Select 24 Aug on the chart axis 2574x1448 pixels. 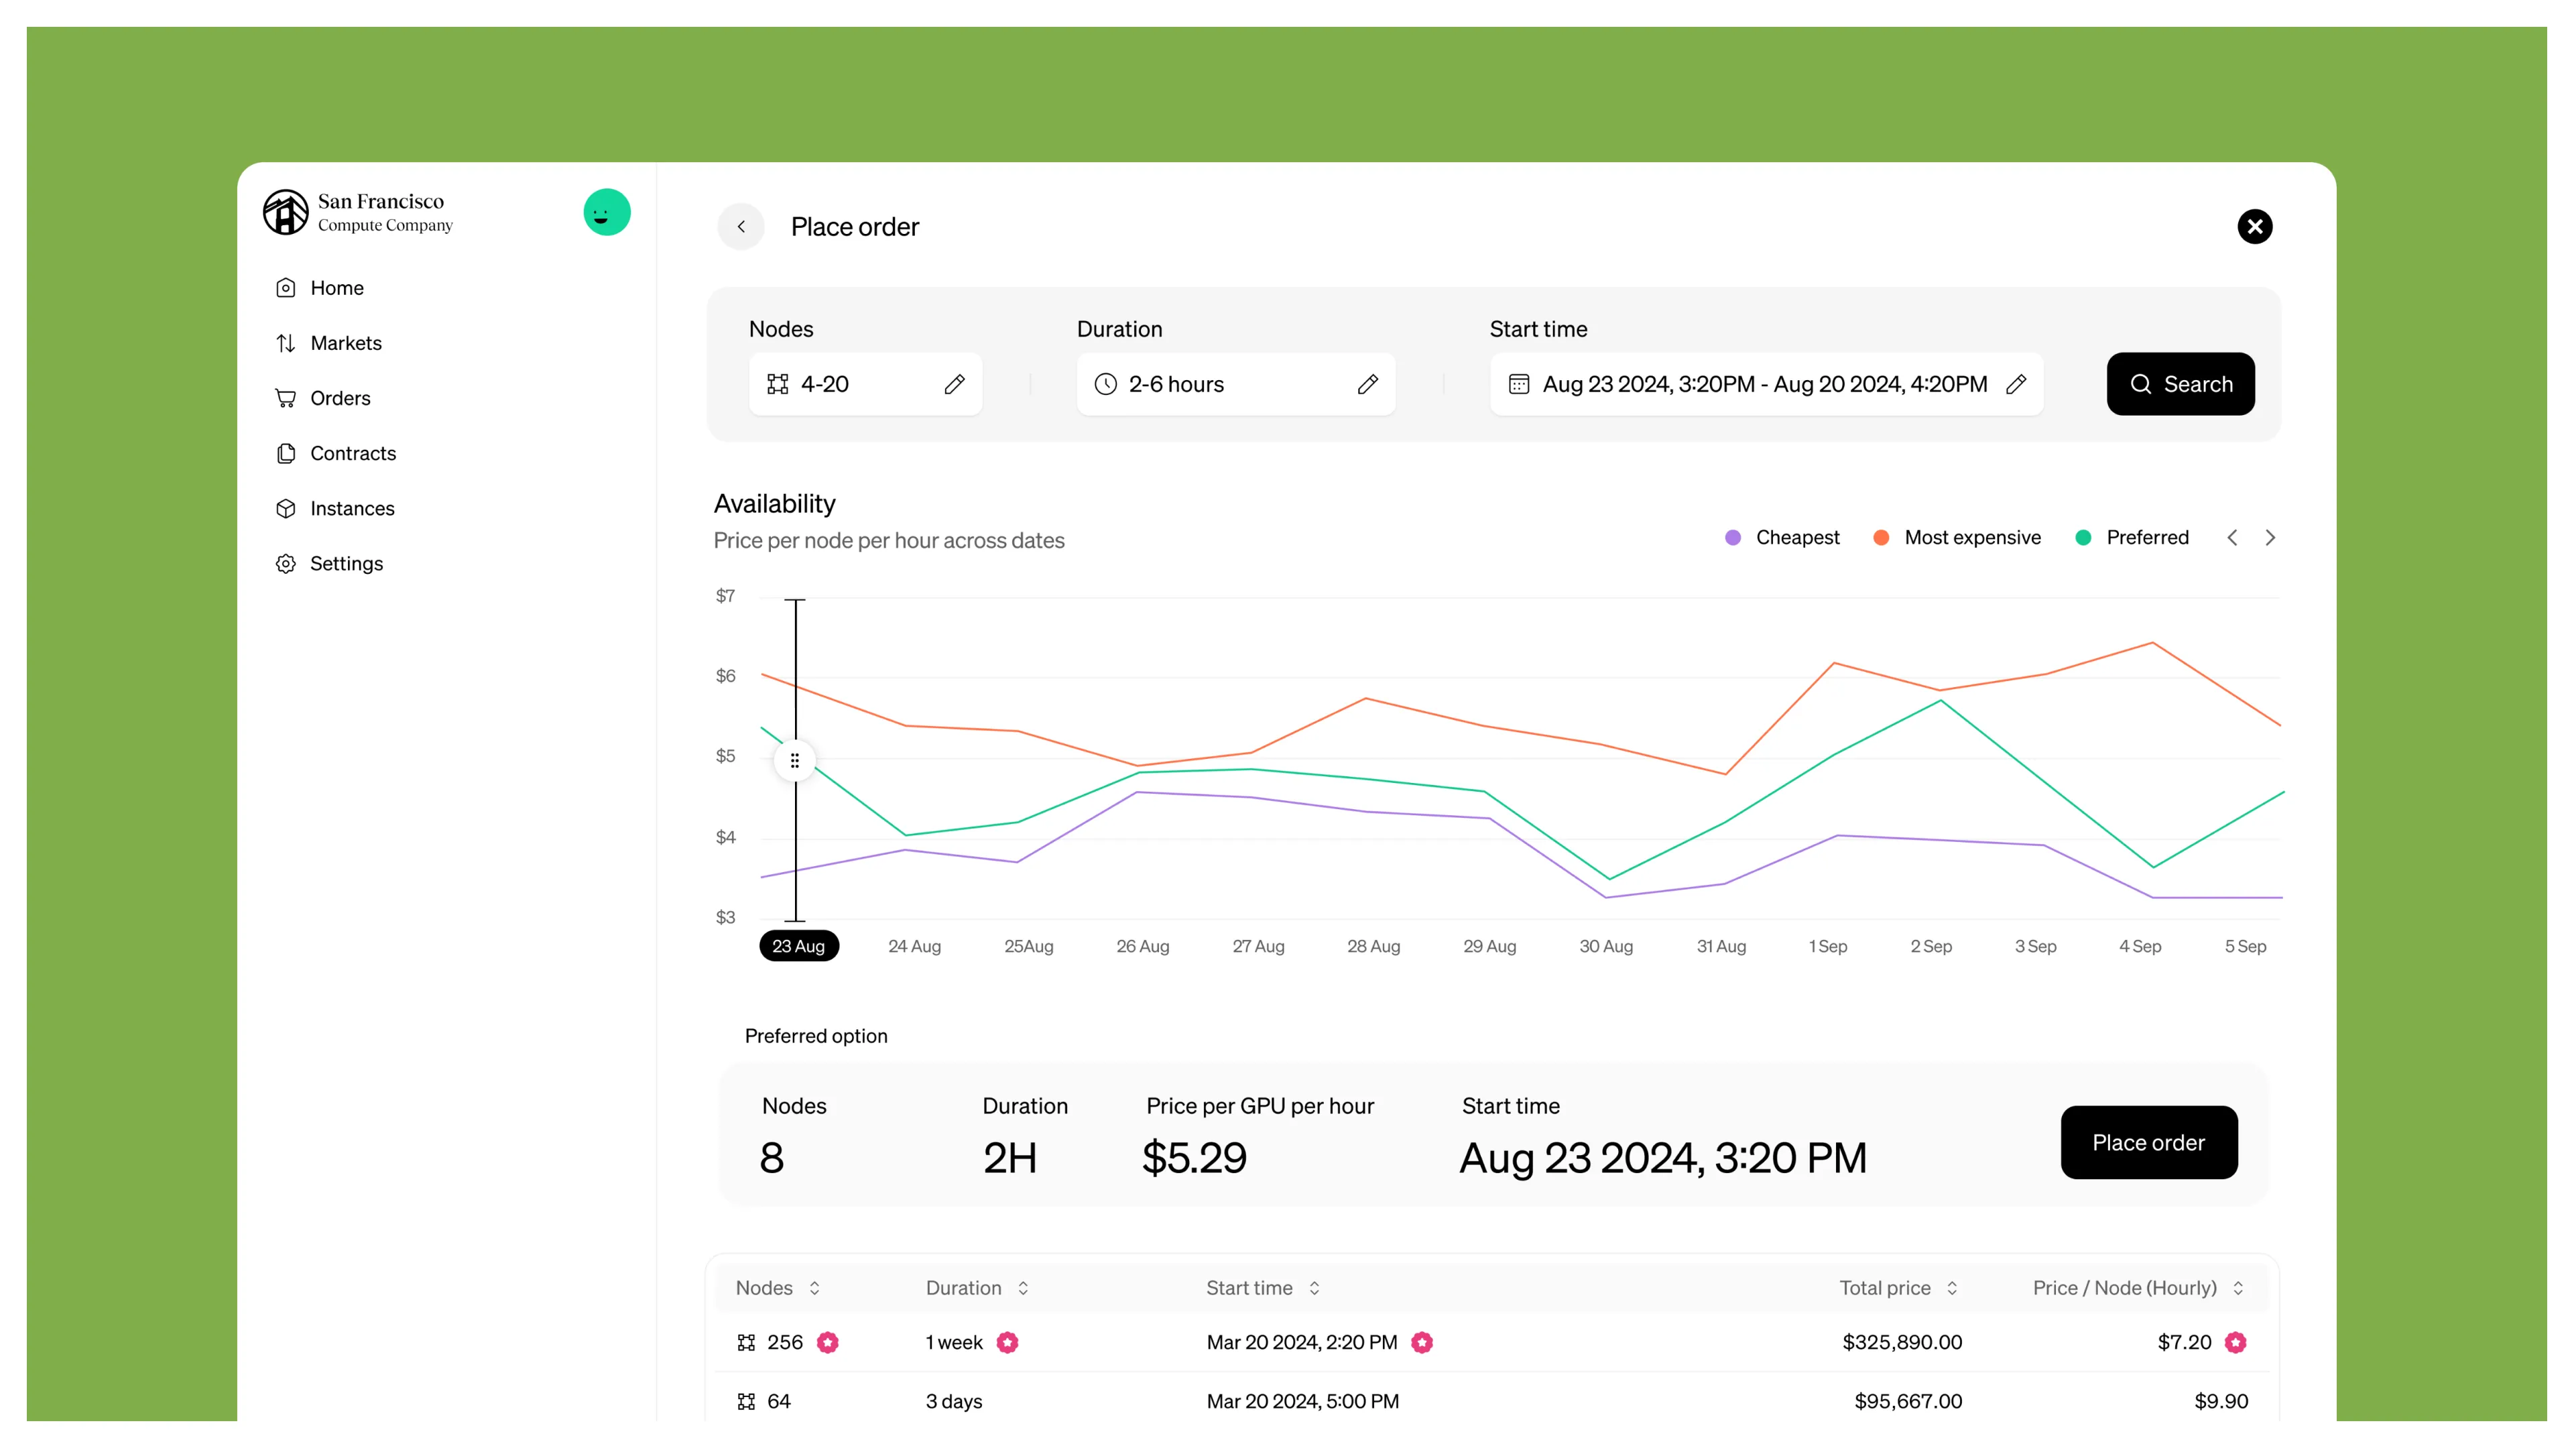pyautogui.click(x=914, y=947)
